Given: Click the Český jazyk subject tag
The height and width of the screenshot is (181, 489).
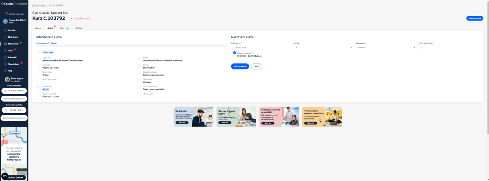Looking at the screenshot, I should 48,52.
